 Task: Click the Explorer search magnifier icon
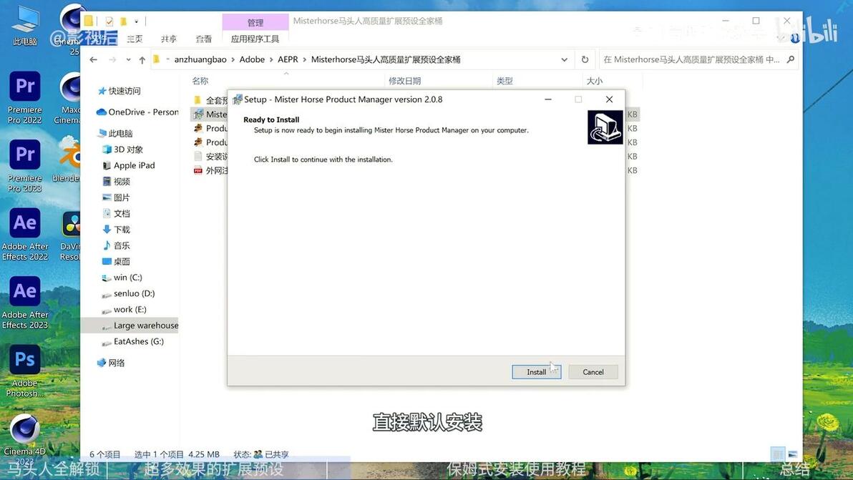[x=791, y=59]
